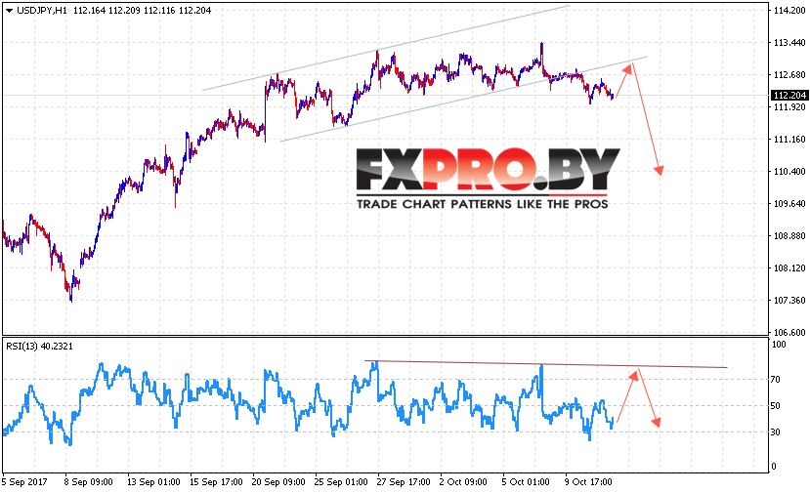The image size is (810, 493).
Task: Click the RSI scale level 100
Action: point(779,345)
